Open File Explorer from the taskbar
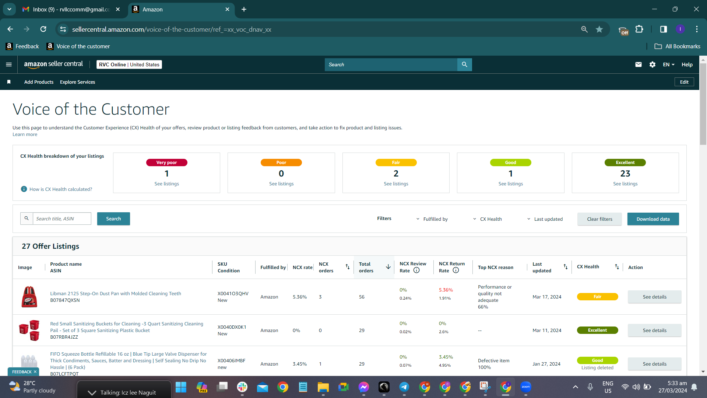Image resolution: width=707 pixels, height=398 pixels. point(323,387)
